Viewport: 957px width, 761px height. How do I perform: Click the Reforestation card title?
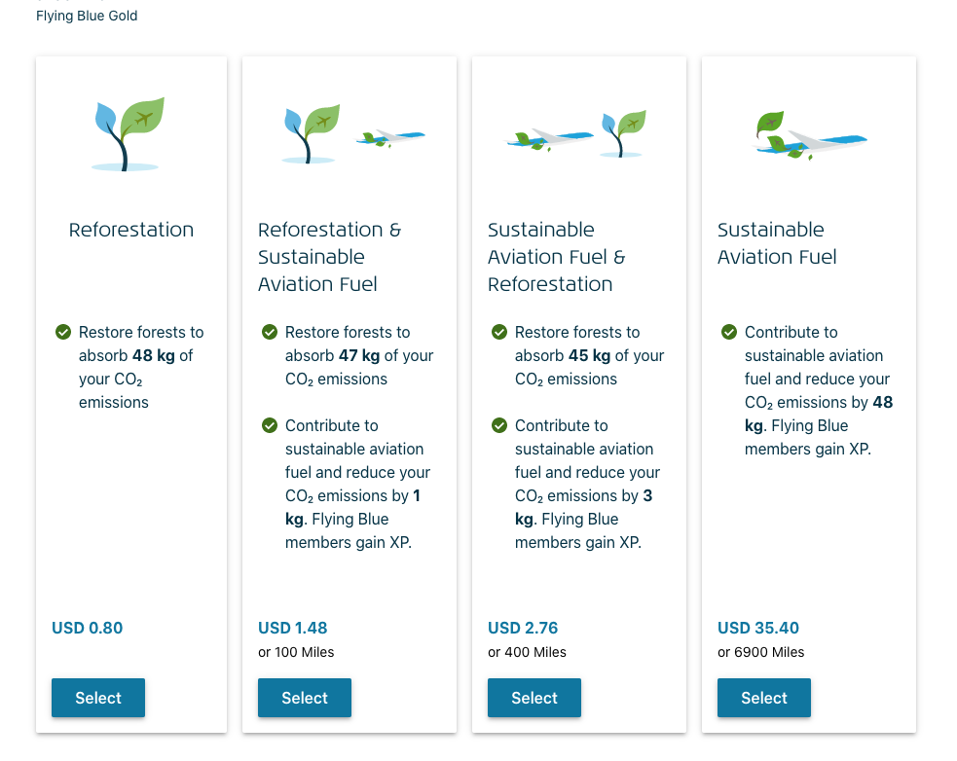(x=131, y=231)
